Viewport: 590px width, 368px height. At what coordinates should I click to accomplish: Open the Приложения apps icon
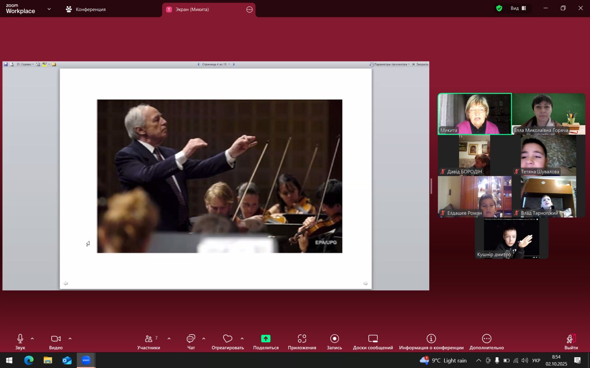point(302,339)
